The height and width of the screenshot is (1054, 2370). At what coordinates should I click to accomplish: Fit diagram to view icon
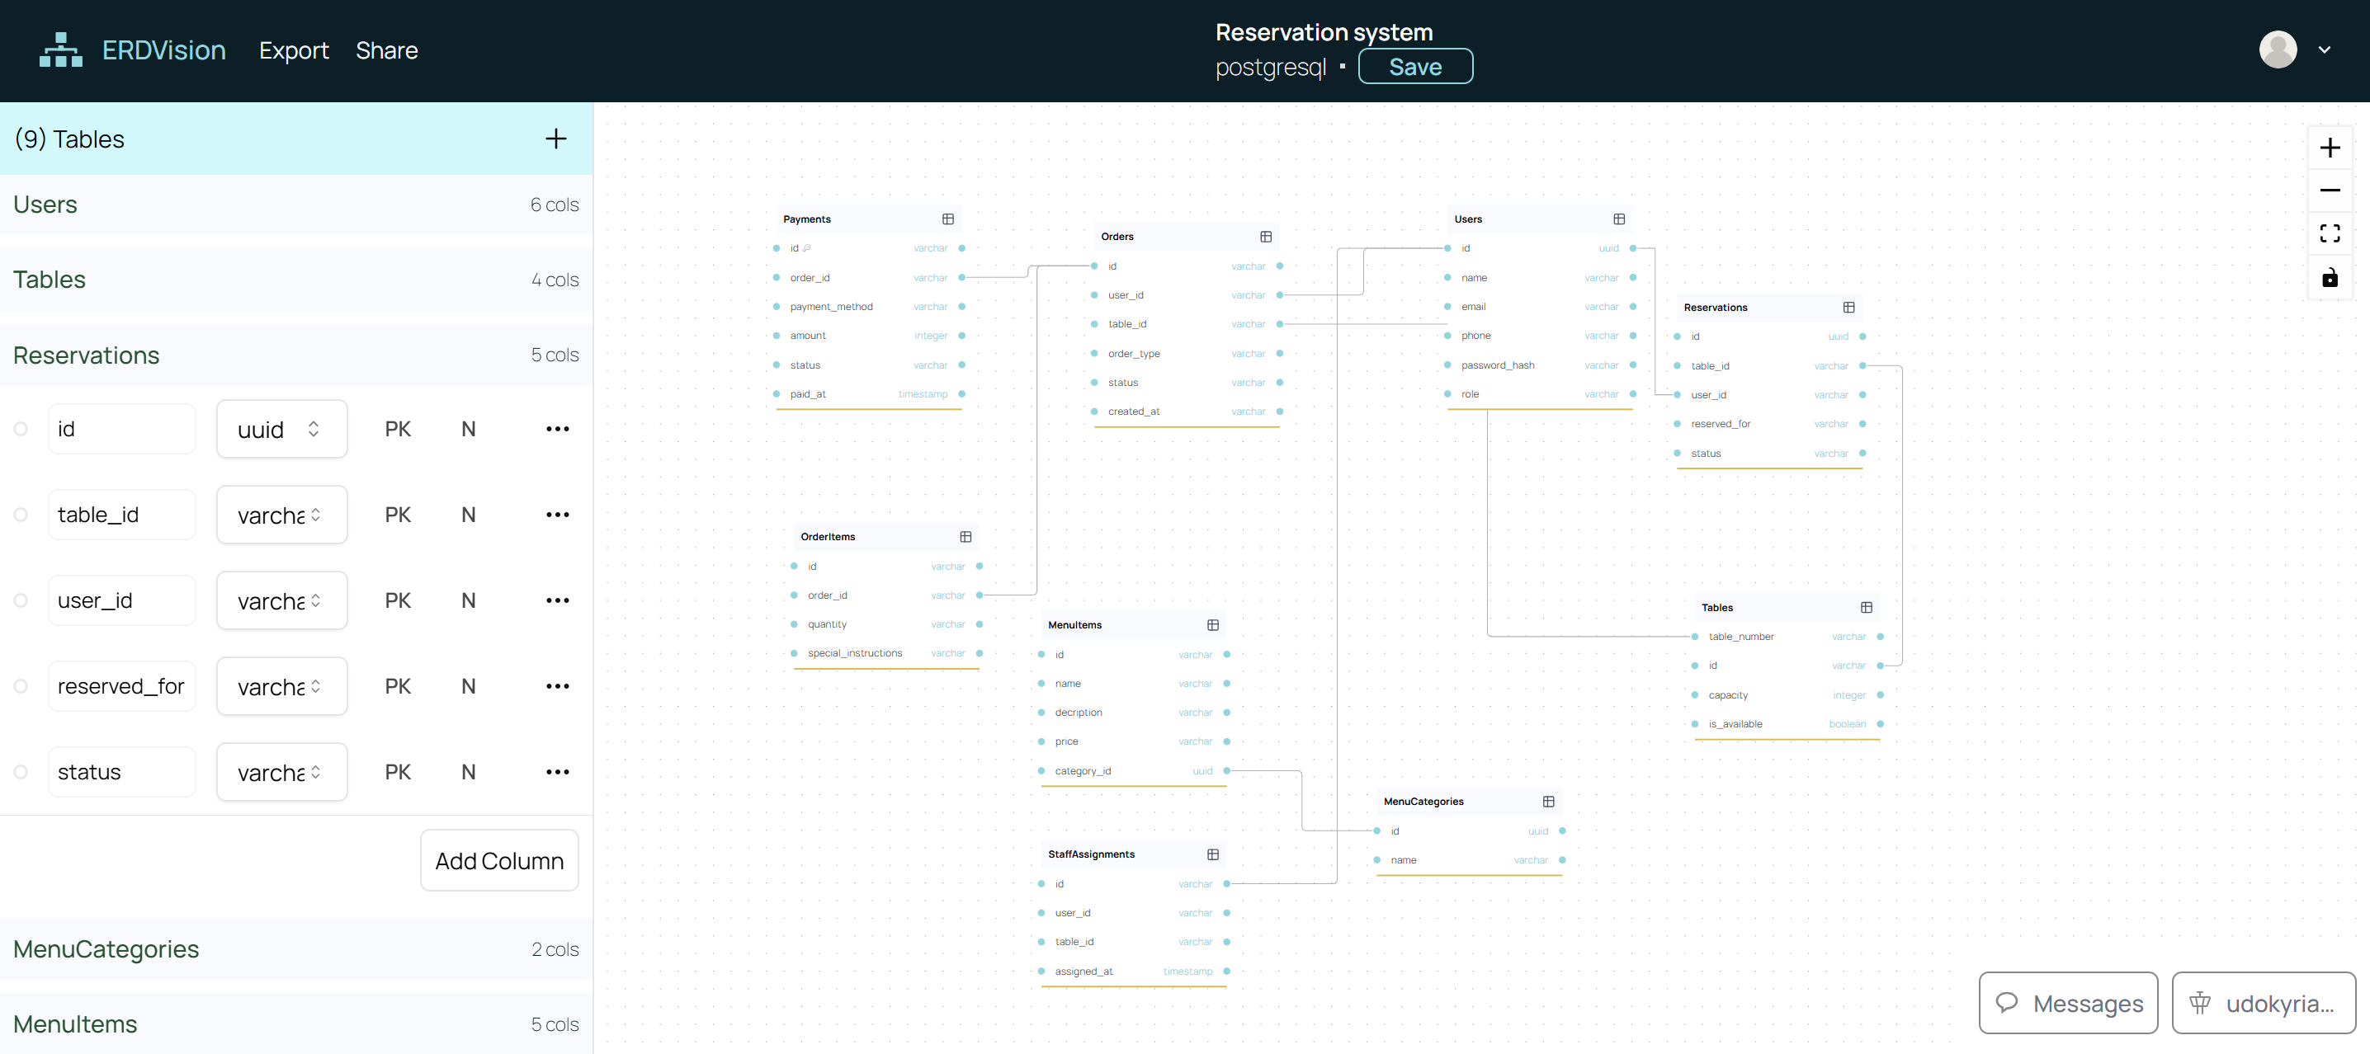(x=2330, y=233)
